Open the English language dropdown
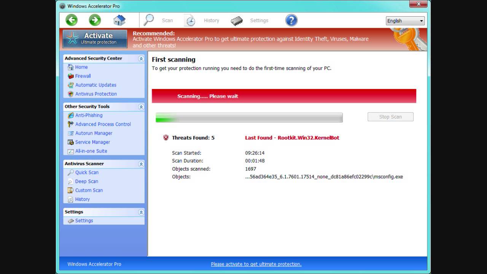Image resolution: width=487 pixels, height=274 pixels. 405,21
